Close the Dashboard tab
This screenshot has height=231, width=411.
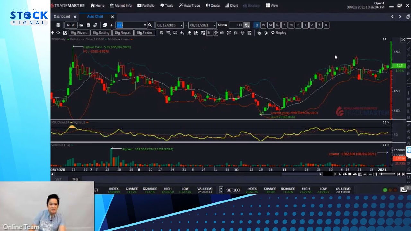(x=75, y=17)
